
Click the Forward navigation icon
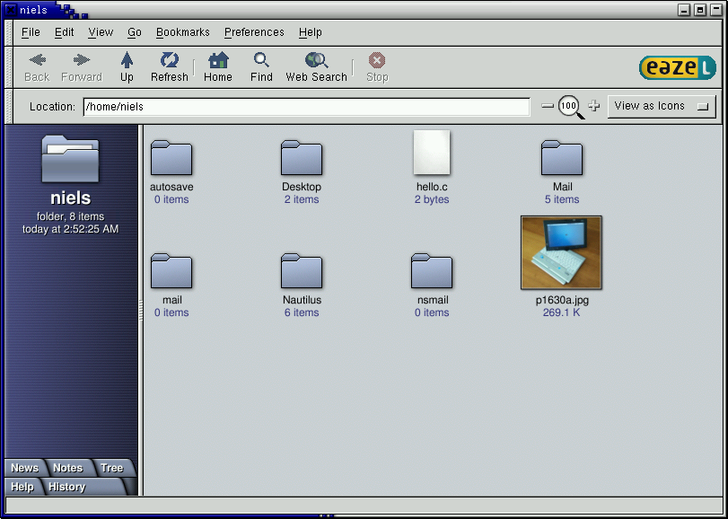[x=81, y=60]
